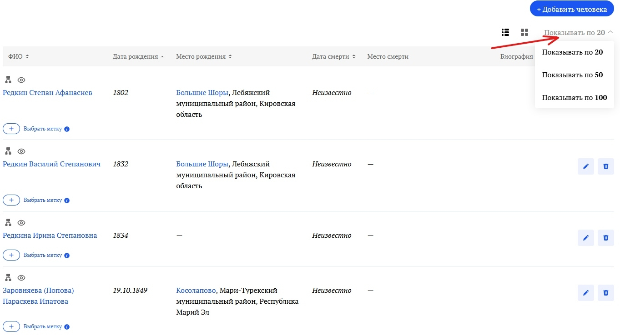Edit Редкина Ирина Степановна record
This screenshot has height=336, width=620.
pyautogui.click(x=585, y=238)
